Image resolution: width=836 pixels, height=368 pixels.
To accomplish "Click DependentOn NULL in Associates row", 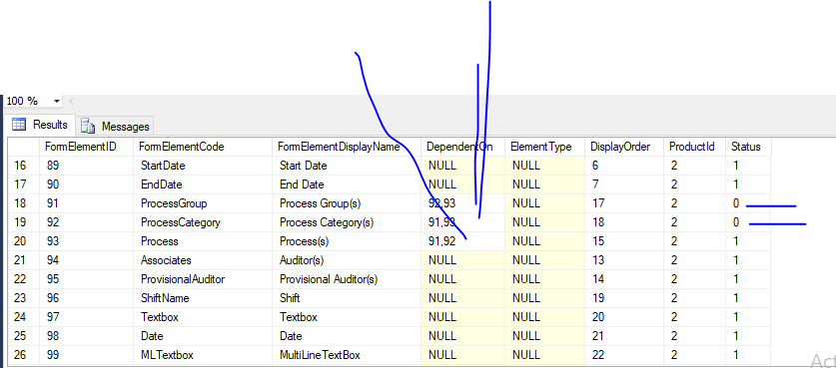I will pos(463,260).
